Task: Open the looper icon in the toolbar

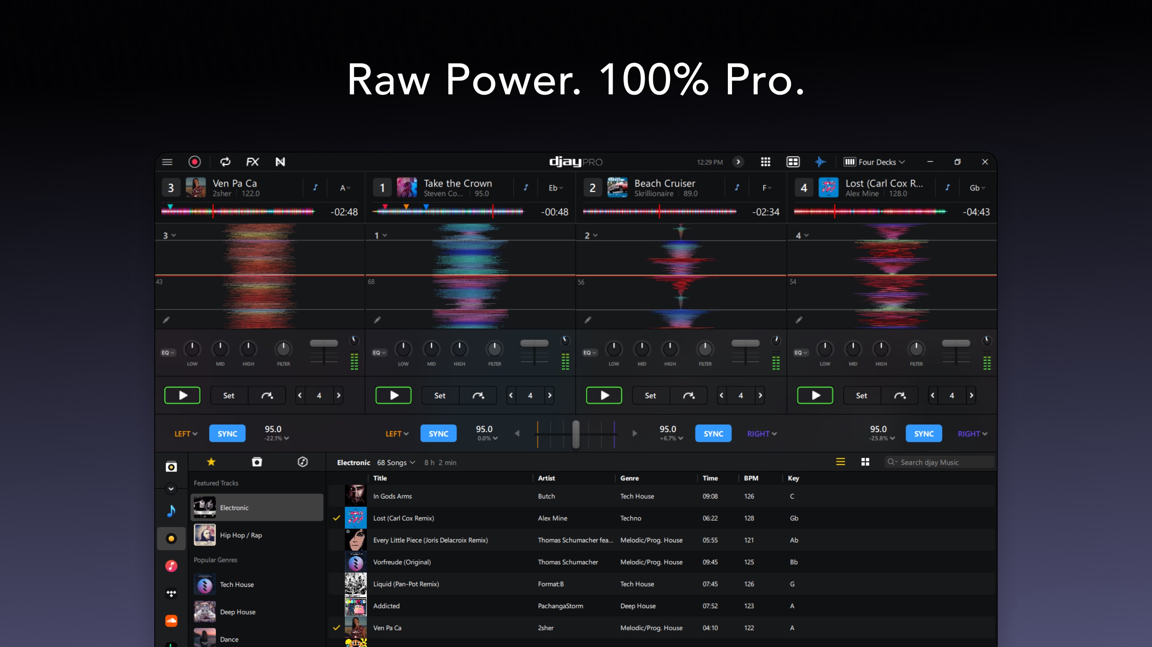Action: click(x=225, y=162)
